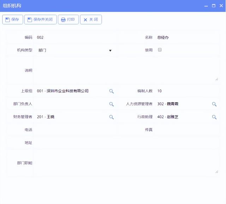Click the 保存并关闭 button
226x204 pixels.
[40, 19]
